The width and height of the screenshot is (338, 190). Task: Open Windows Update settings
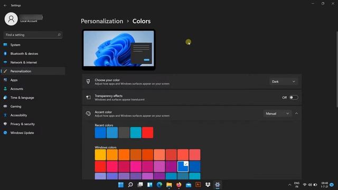[x=33, y=133]
